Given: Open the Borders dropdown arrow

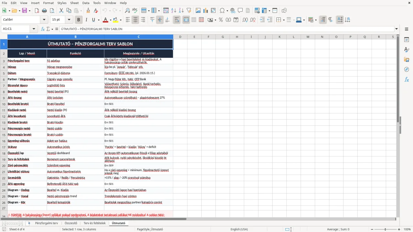Looking at the screenshot, I should click(x=284, y=20).
